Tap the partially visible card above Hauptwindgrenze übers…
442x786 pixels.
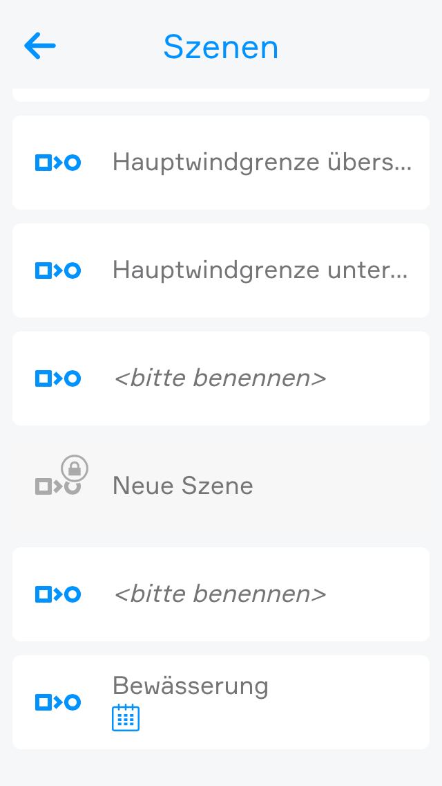pyautogui.click(x=221, y=95)
